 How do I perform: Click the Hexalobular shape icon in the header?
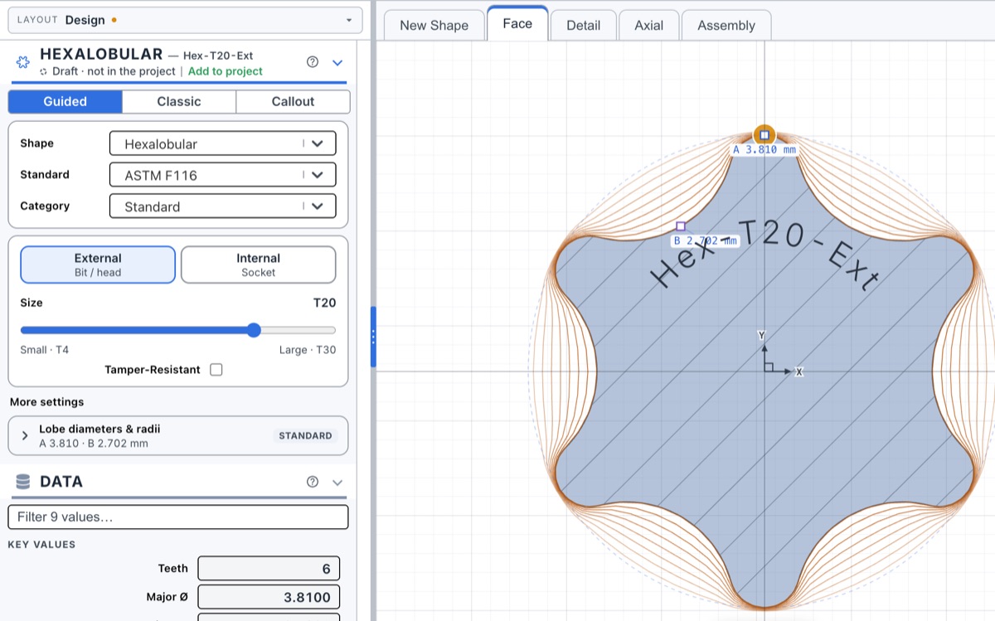tap(23, 62)
